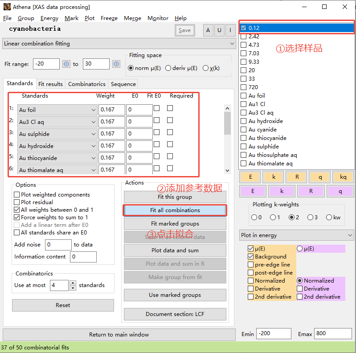Click Return to main window button
356x353 pixels.
click(x=119, y=335)
